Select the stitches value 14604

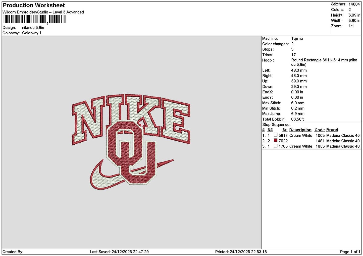click(354, 4)
